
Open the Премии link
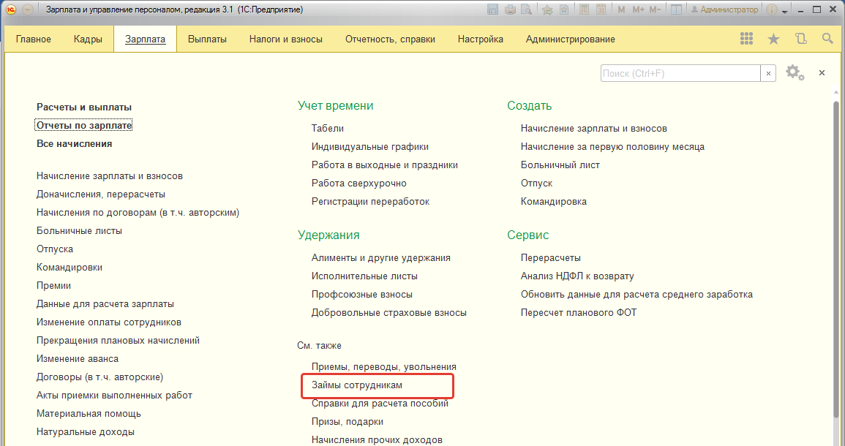(x=54, y=285)
